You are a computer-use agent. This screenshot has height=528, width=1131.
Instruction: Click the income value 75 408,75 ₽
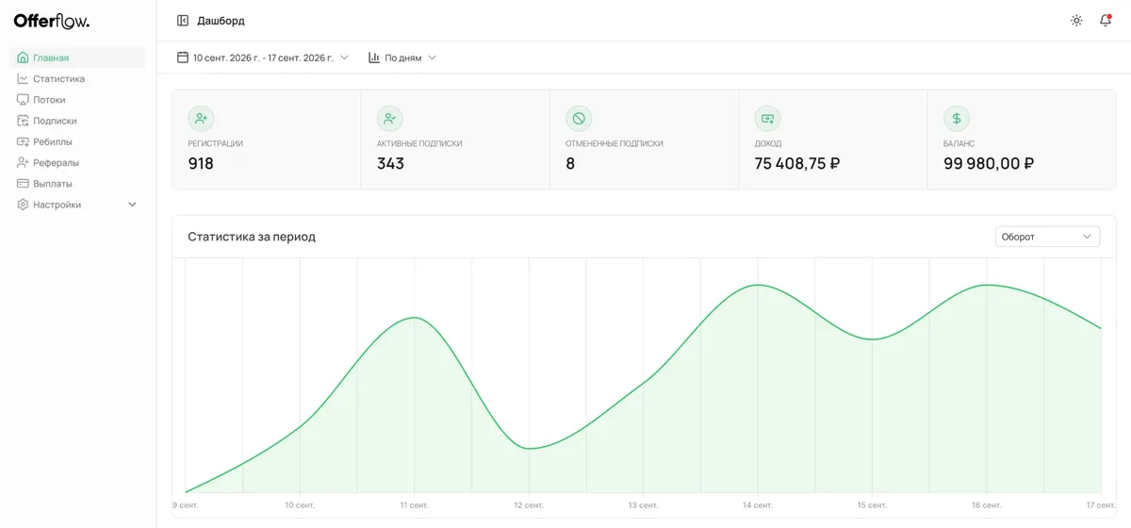(x=797, y=163)
